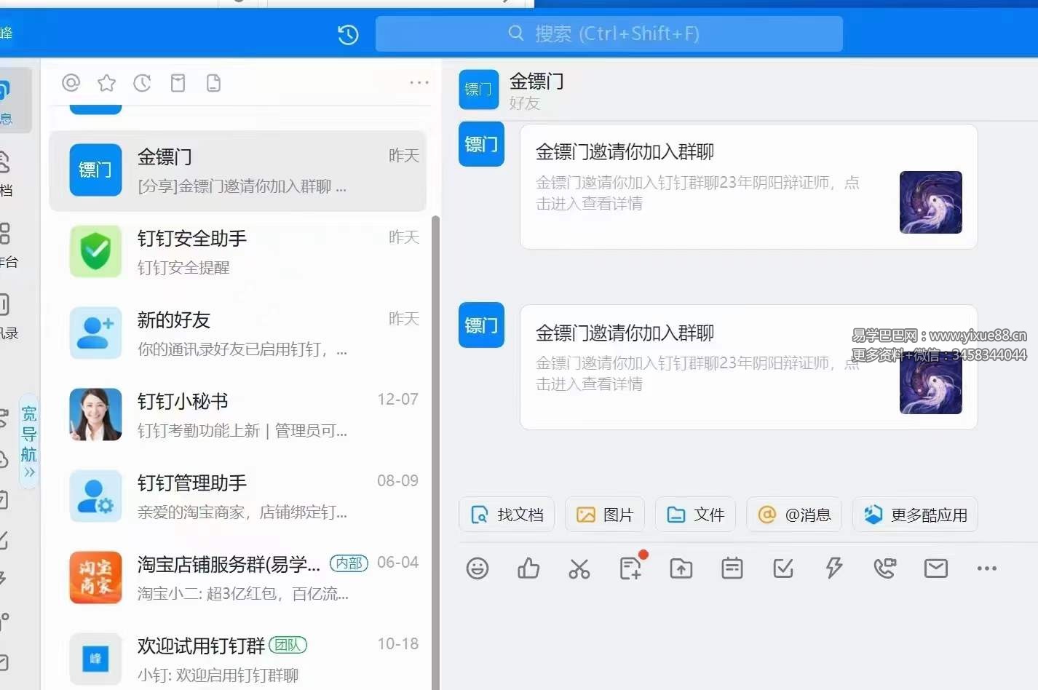The height and width of the screenshot is (690, 1038).
Task: Click the 团队 tag on 欢迎试用钉钉群
Action: (288, 645)
